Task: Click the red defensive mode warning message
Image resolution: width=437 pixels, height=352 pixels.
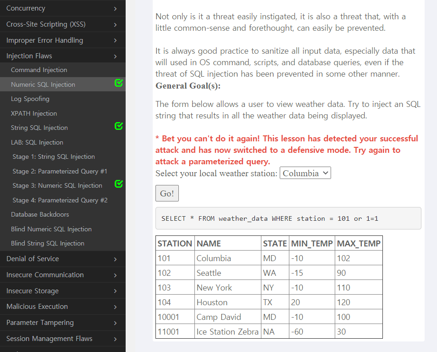Action: tap(287, 150)
